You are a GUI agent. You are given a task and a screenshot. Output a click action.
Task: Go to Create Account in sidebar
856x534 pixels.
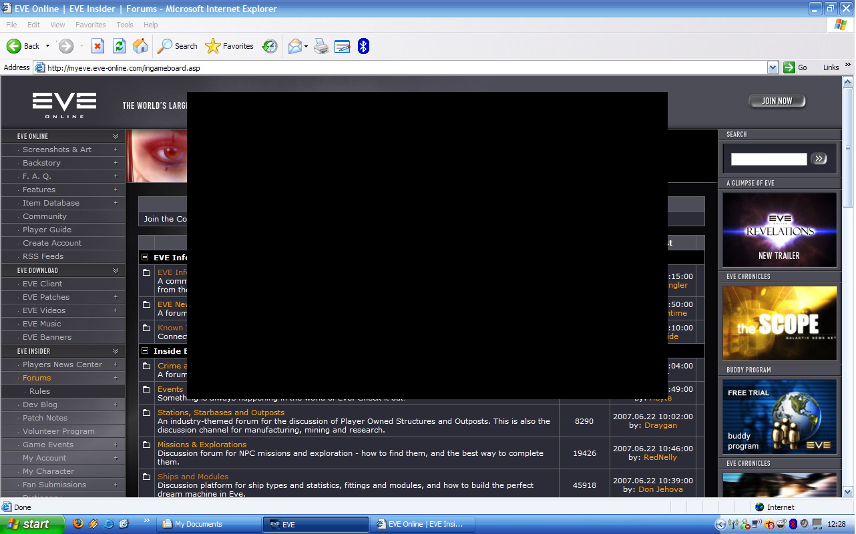point(52,243)
